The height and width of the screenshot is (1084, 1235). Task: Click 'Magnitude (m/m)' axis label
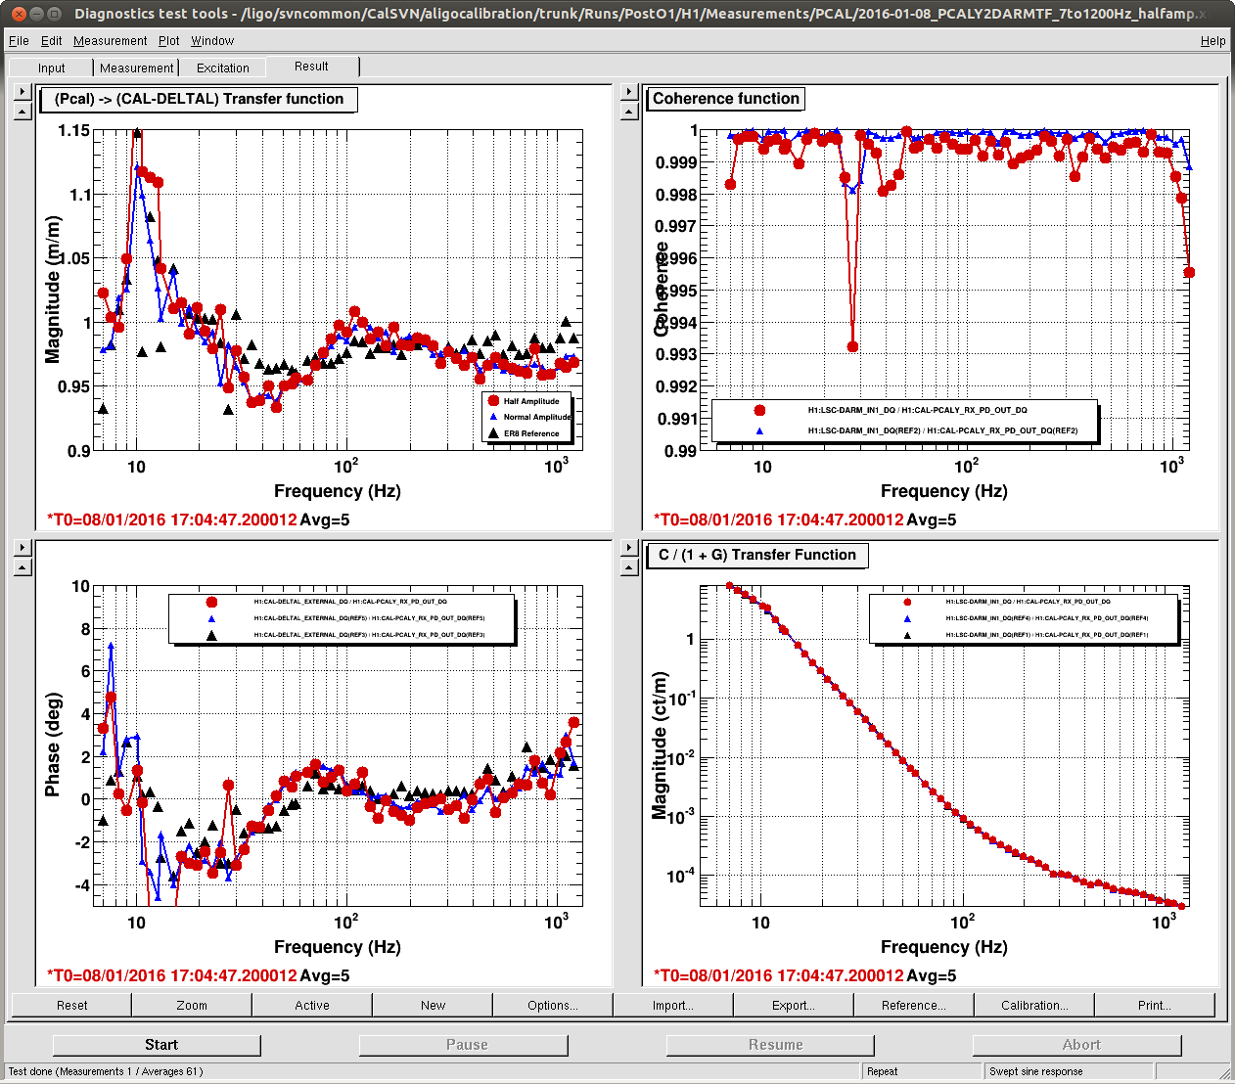[x=53, y=290]
